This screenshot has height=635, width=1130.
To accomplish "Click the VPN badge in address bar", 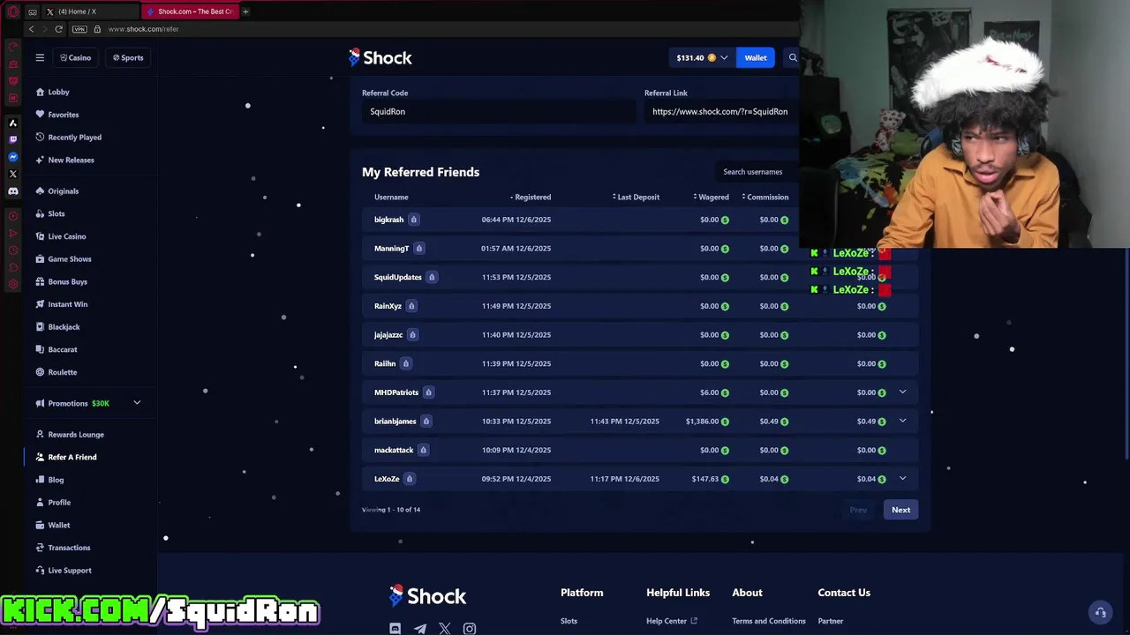I will pyautogui.click(x=81, y=29).
